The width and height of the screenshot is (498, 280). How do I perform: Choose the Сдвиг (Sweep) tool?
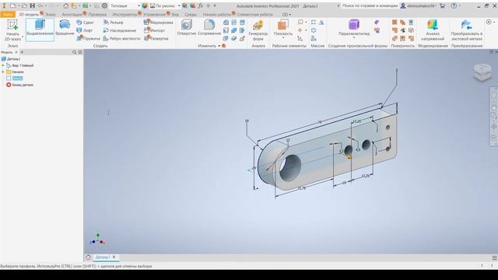pyautogui.click(x=85, y=23)
